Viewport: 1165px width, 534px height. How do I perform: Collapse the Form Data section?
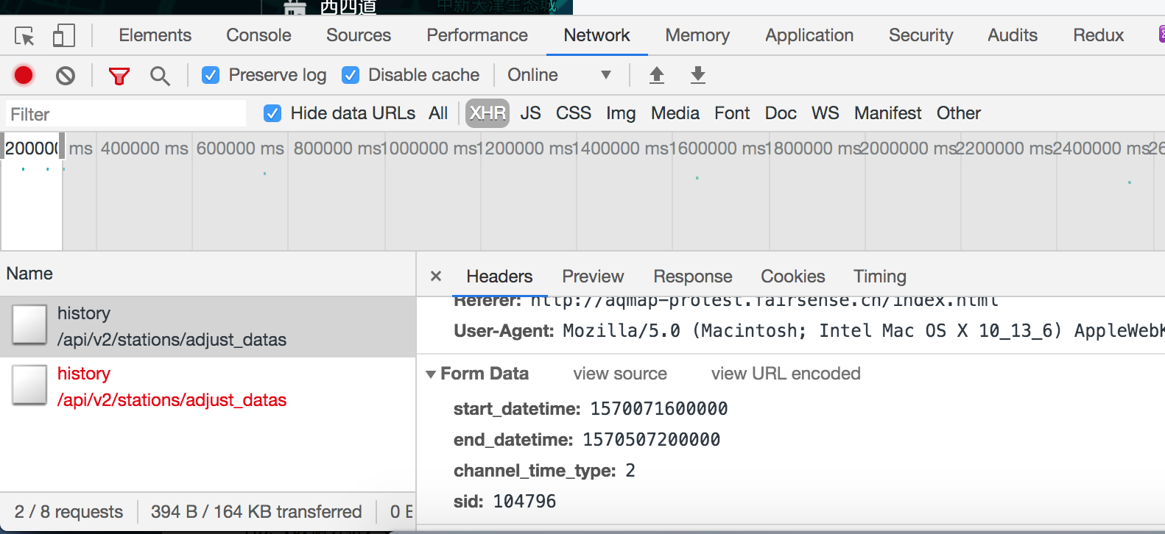pyautogui.click(x=431, y=374)
